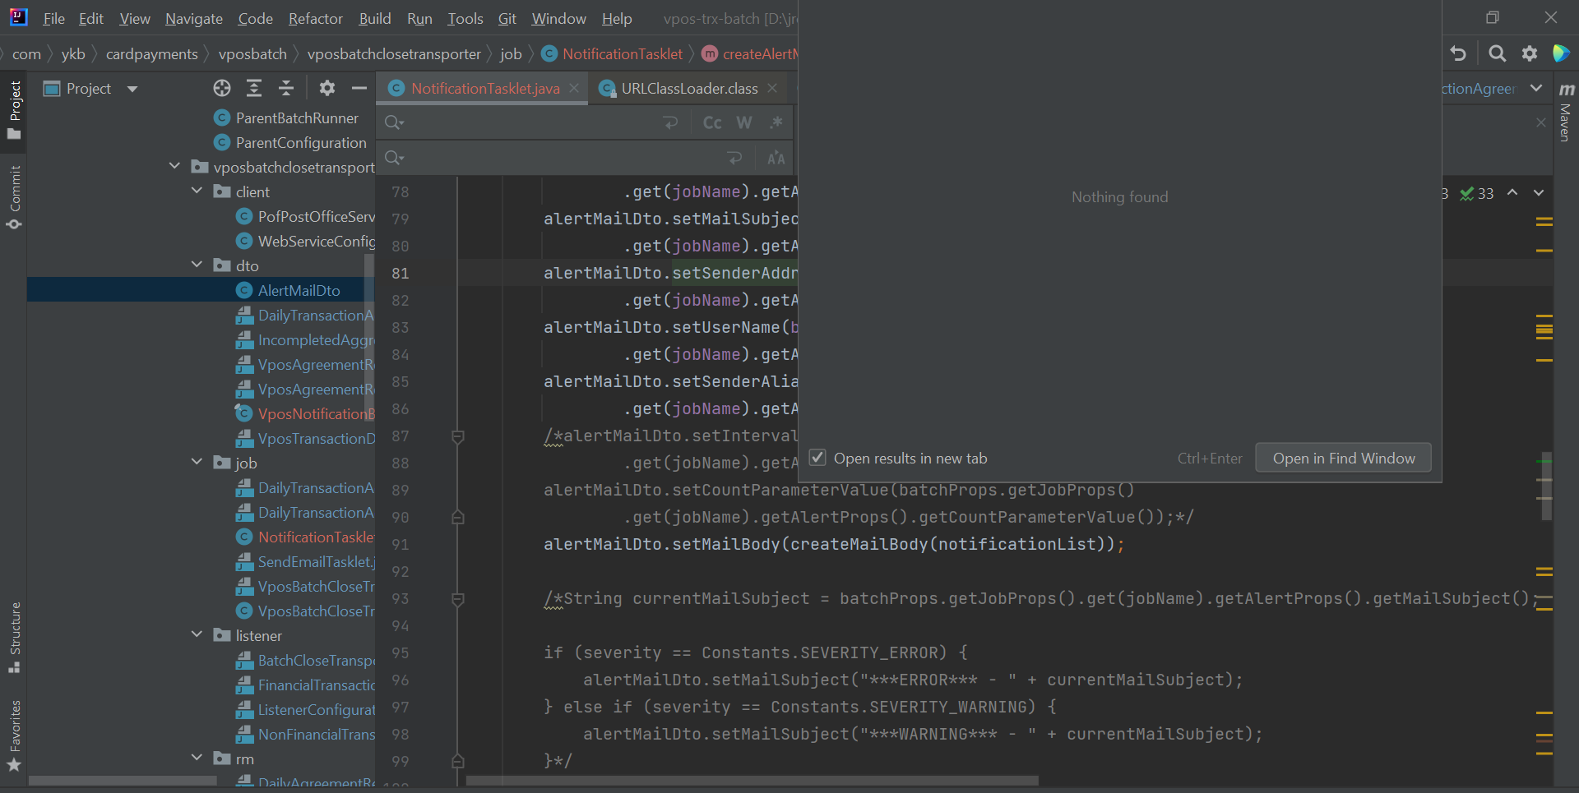Go to next highlighted problem arrow
The image size is (1579, 793).
[x=1539, y=193]
